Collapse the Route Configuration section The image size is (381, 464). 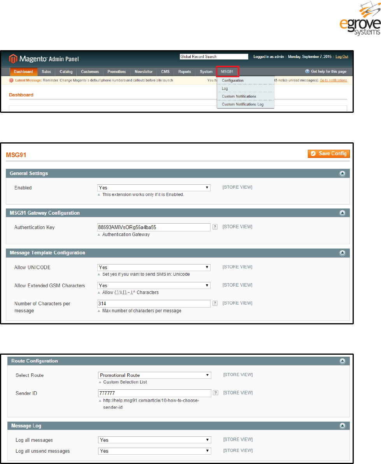pyautogui.click(x=342, y=361)
